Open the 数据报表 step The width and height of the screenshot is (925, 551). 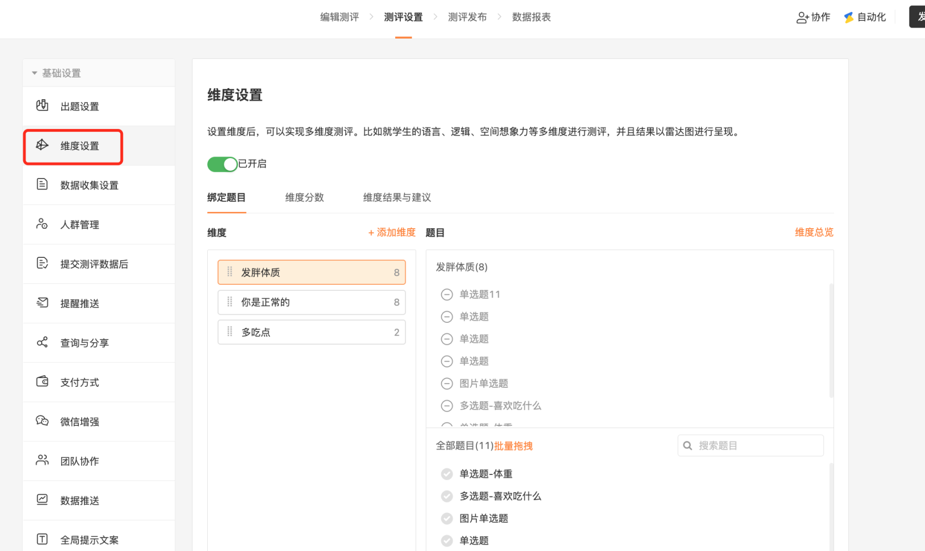(x=531, y=17)
